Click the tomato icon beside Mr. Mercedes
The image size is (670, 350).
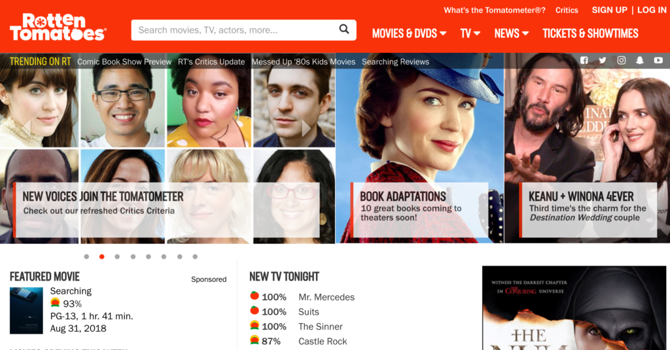pos(255,296)
